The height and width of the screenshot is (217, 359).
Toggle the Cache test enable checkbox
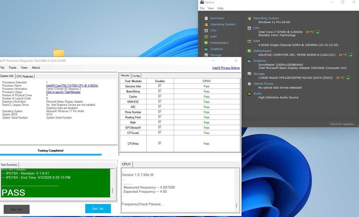click(x=160, y=96)
